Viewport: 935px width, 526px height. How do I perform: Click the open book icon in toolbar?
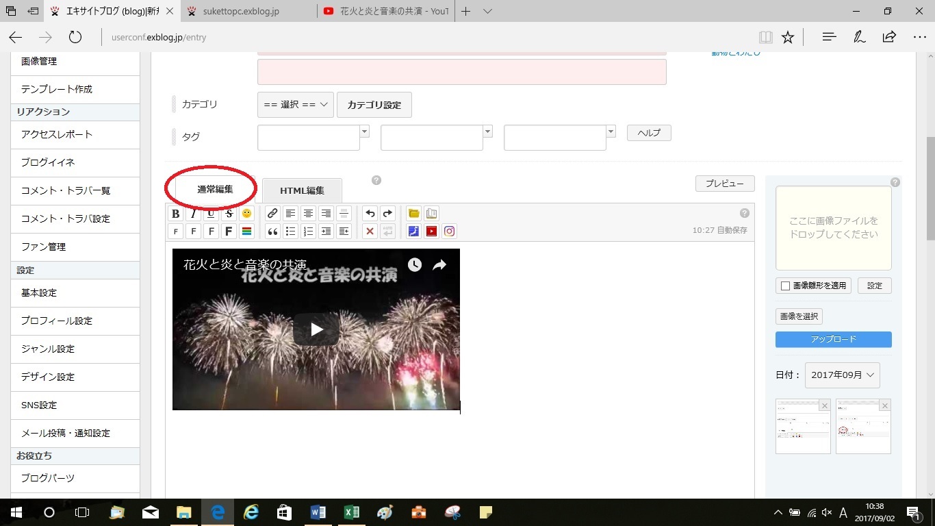pyautogui.click(x=431, y=214)
